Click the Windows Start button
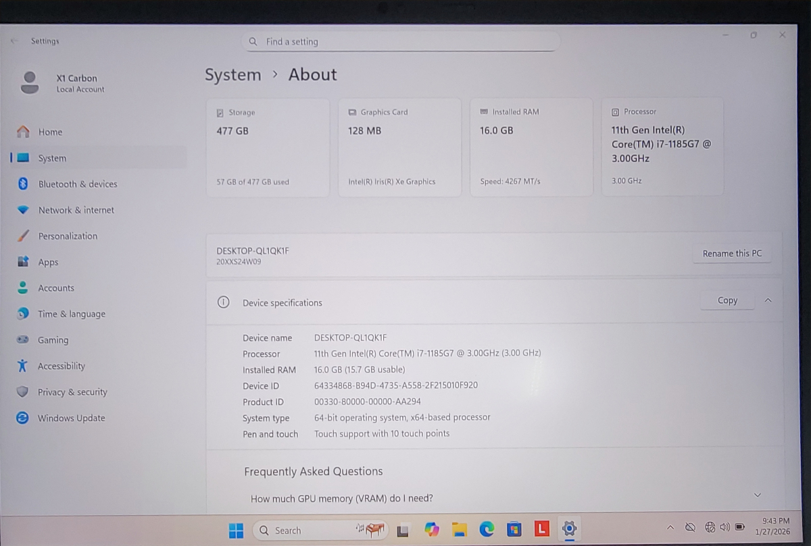811x546 pixels. click(236, 530)
